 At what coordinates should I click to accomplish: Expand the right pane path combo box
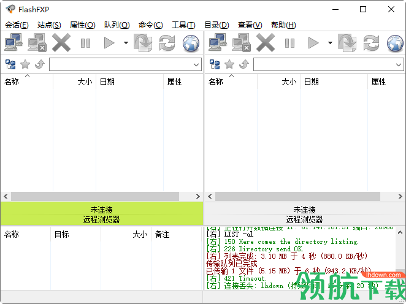click(399, 65)
